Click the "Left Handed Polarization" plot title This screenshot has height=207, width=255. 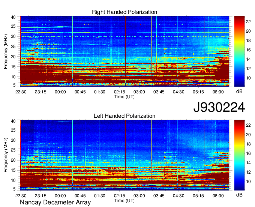coord(124,116)
